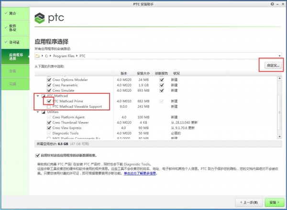Click the 必需的 status cell
The height and width of the screenshot is (210, 287).
pos(176,133)
